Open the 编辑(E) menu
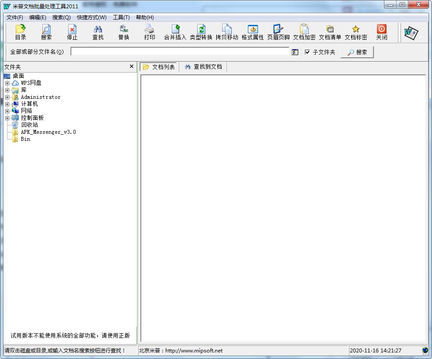Screen dimensions: 432x359 pyautogui.click(x=38, y=17)
